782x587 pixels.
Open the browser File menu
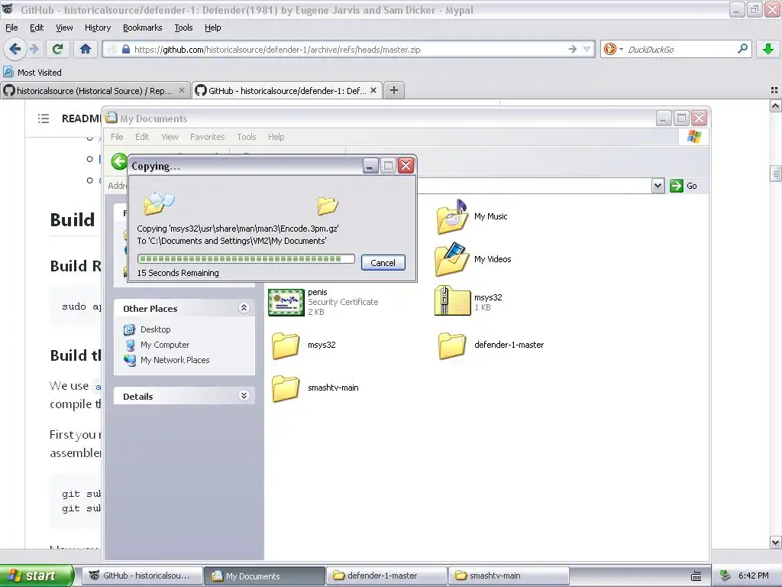11,28
